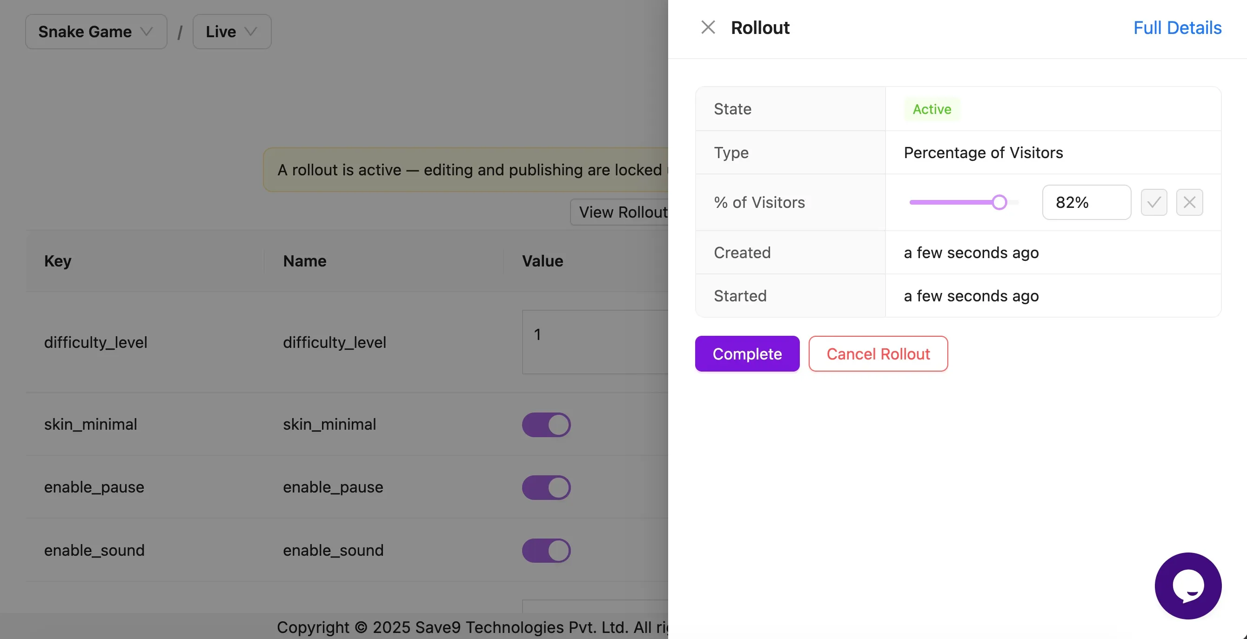Click the Complete rollout button

coord(747,353)
